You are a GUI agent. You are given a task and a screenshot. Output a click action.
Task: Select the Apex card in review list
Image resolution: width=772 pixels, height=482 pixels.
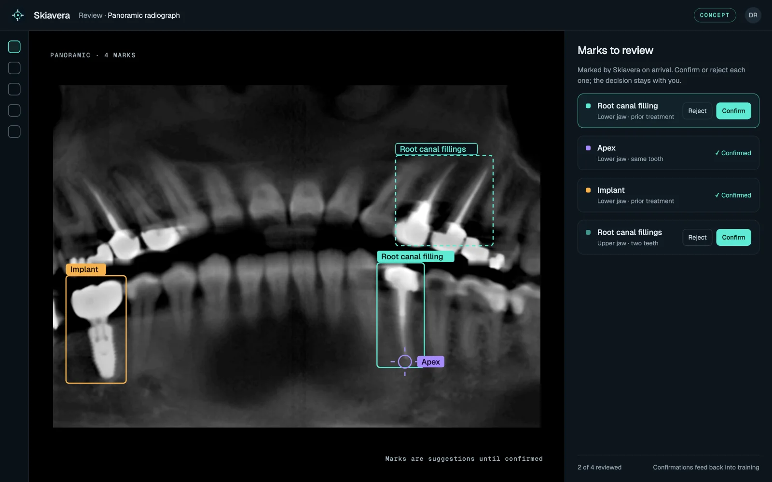668,153
